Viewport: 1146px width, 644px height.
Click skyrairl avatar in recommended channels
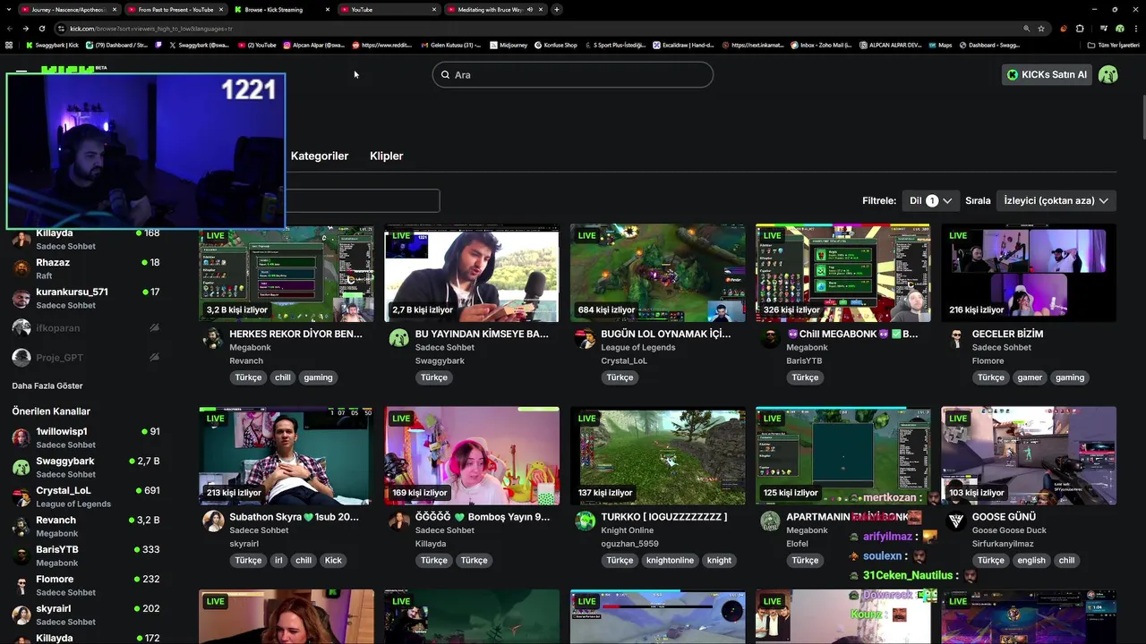coord(21,614)
